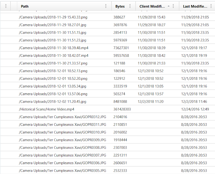Sort by the Bytes column header
This screenshot has width=215, height=174.
point(120,6)
